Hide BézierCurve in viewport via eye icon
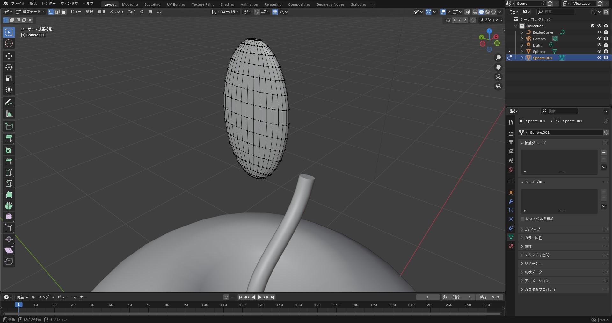612x323 pixels. 599,32
